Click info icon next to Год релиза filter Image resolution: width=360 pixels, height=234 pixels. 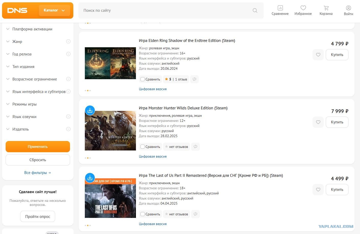[68, 54]
